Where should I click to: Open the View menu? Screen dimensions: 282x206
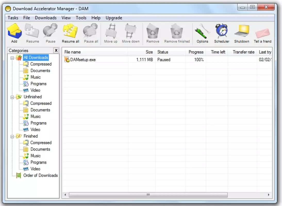(x=66, y=18)
